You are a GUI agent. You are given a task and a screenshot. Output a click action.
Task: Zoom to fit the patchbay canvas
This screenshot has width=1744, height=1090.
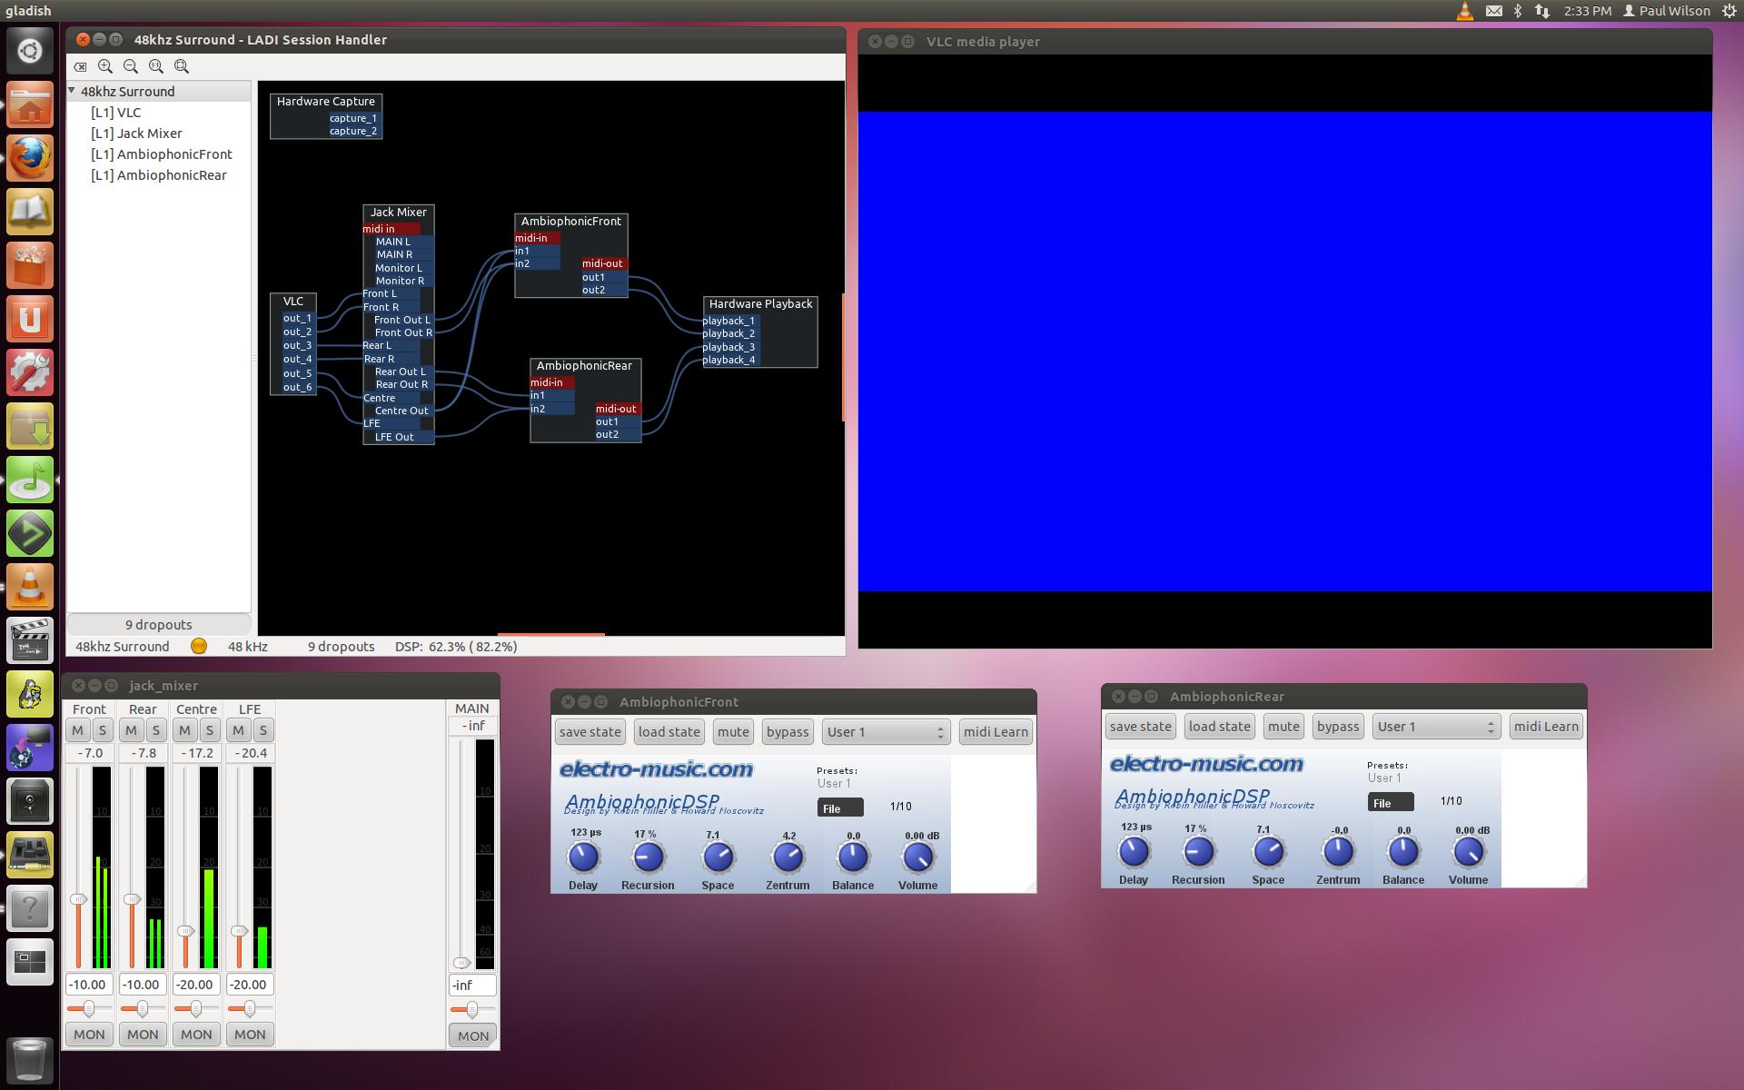tap(182, 66)
